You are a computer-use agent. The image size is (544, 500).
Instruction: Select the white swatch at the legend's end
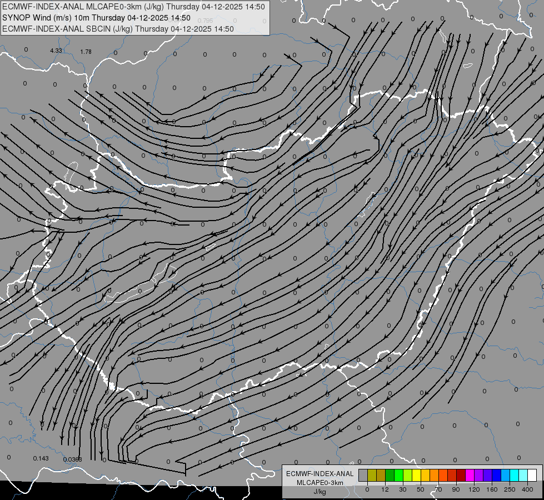pos(532,475)
